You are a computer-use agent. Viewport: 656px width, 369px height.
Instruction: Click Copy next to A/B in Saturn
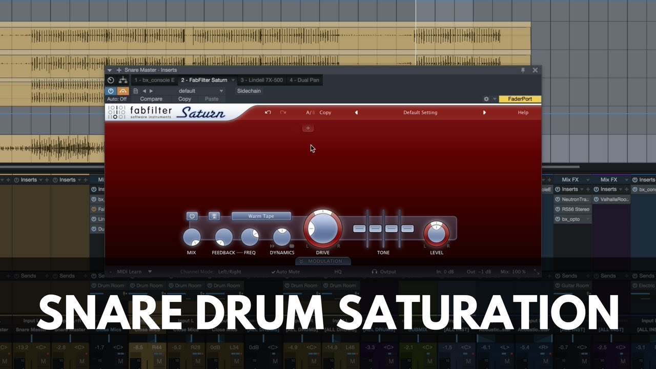325,112
